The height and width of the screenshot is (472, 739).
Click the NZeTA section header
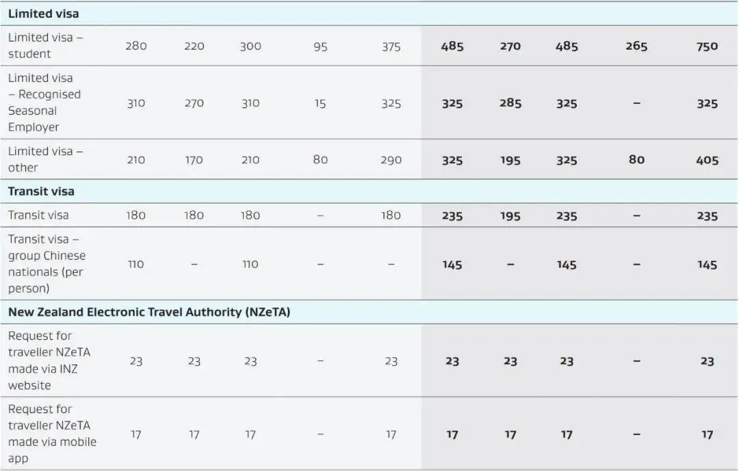click(x=149, y=312)
